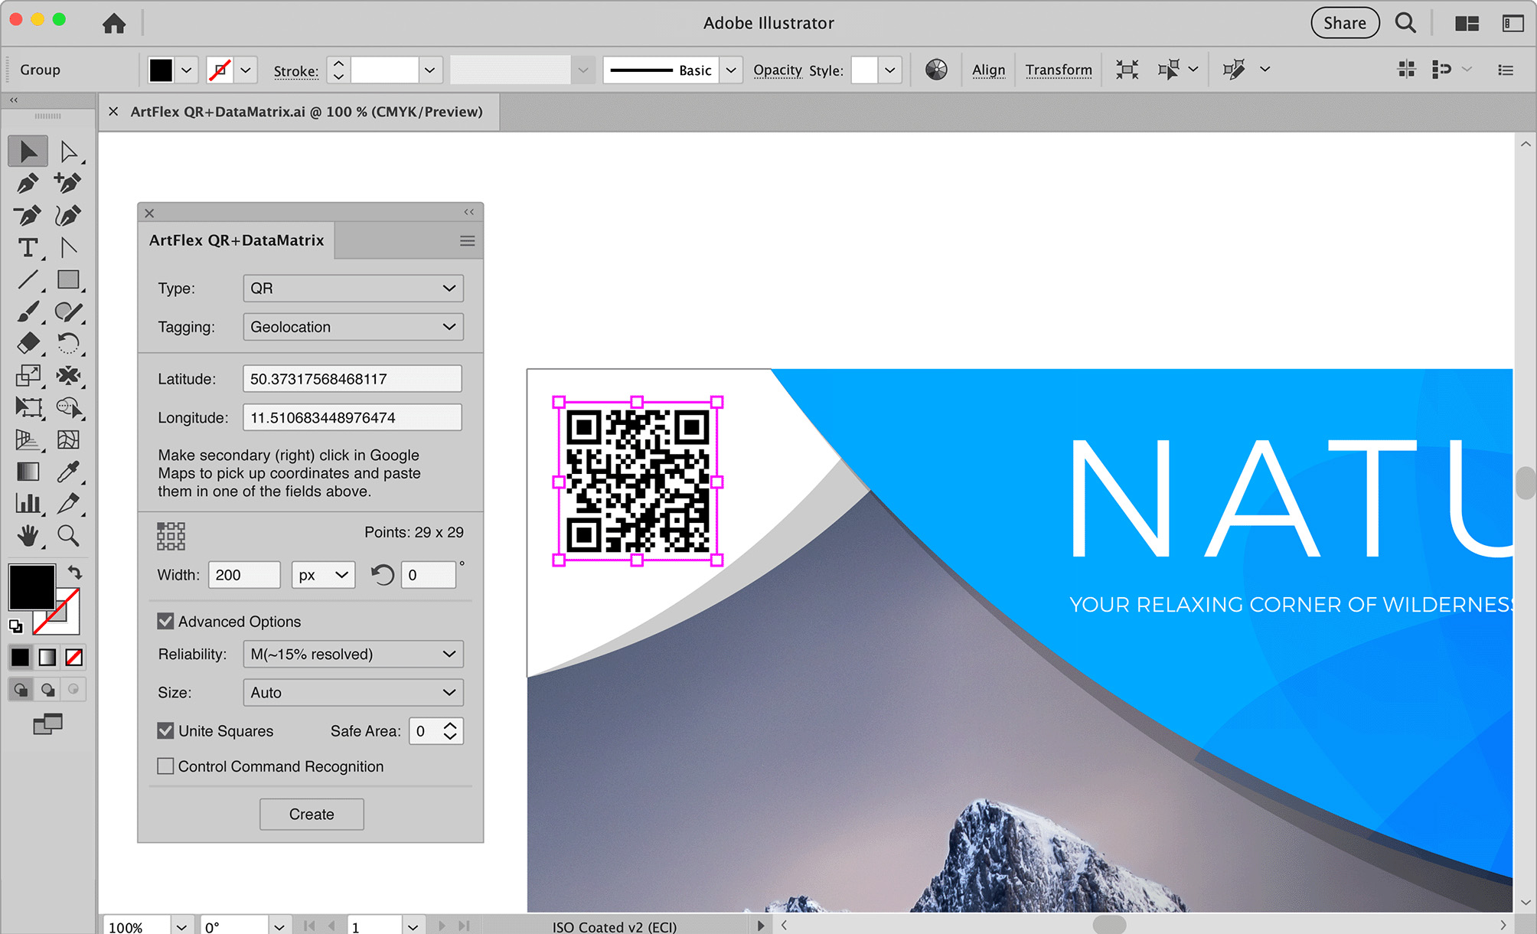Image resolution: width=1537 pixels, height=934 pixels.
Task: Select the Column Graph tool
Action: point(28,503)
